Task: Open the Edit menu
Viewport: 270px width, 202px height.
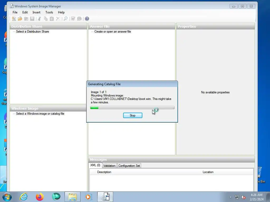Action: 25,12
